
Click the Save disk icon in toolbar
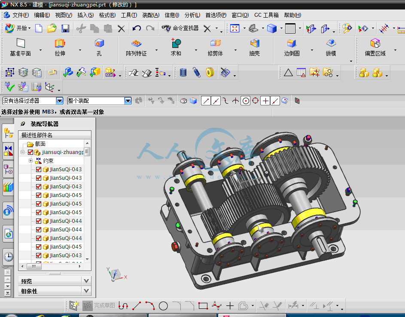click(x=65, y=28)
